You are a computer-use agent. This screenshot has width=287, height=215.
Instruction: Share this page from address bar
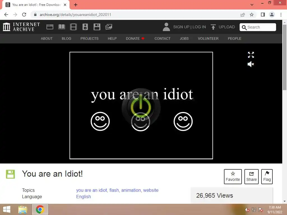tap(243, 15)
